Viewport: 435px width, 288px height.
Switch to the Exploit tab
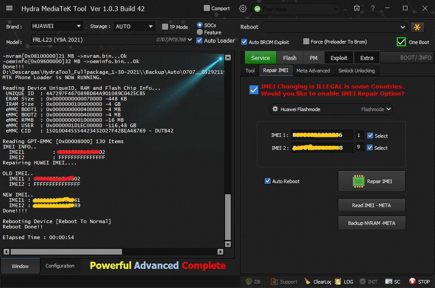coord(339,58)
